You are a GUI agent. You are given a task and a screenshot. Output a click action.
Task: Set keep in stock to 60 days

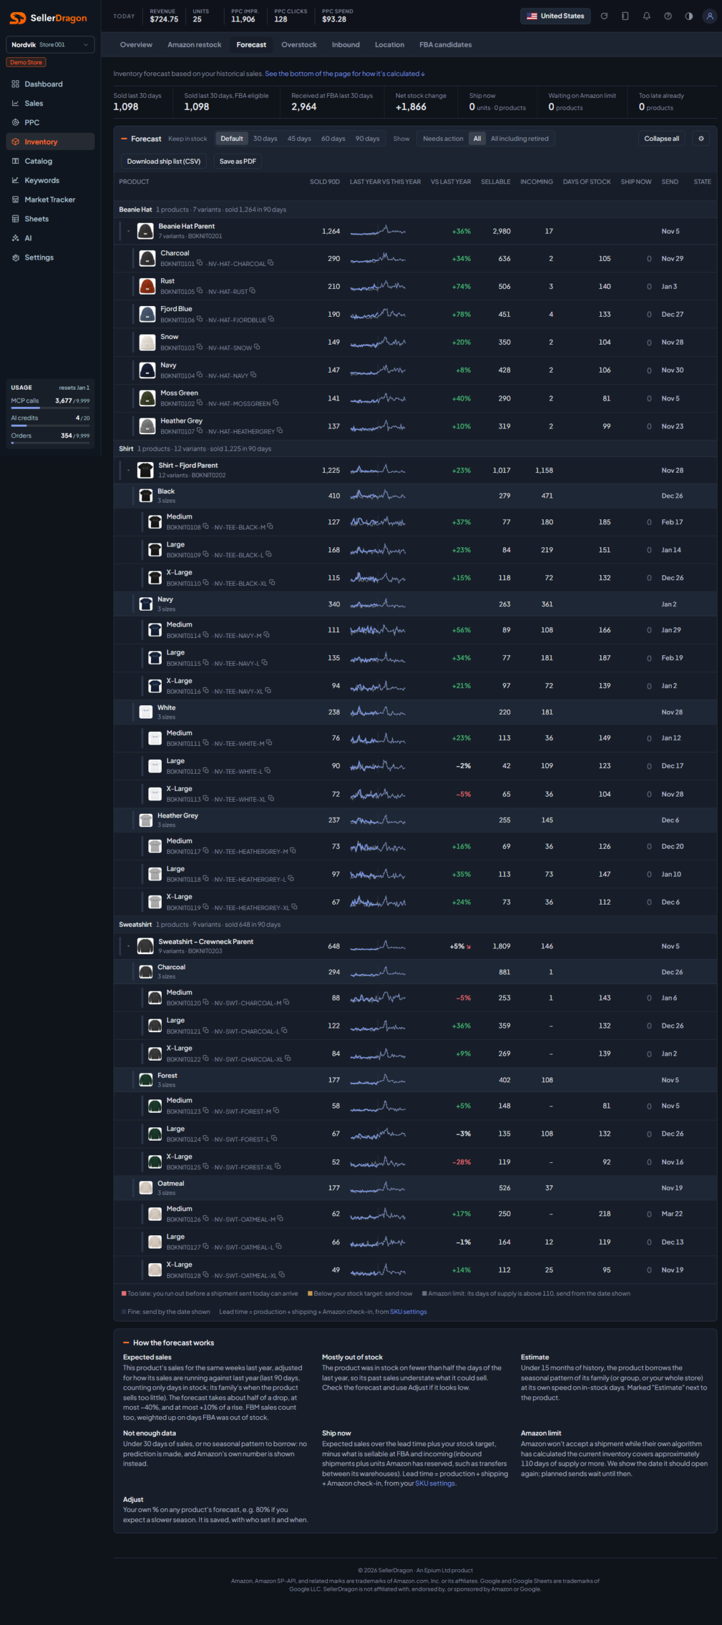point(333,138)
